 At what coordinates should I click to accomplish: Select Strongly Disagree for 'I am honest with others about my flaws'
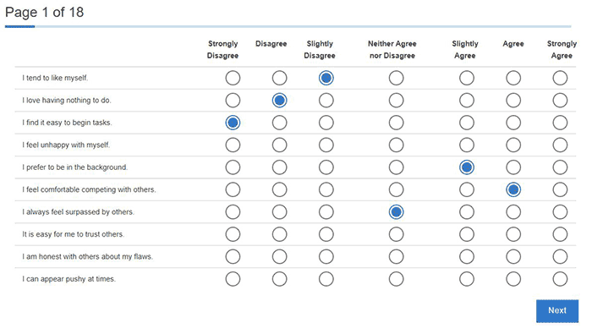click(233, 257)
